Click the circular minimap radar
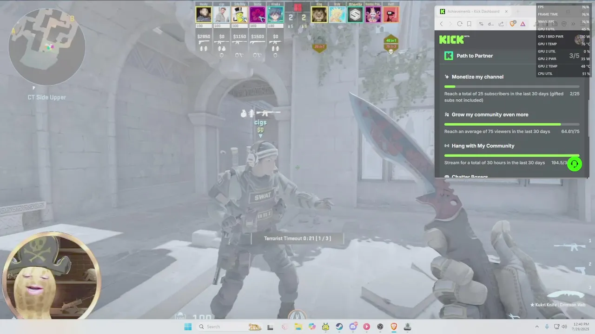This screenshot has height=334, width=595. coord(46,46)
